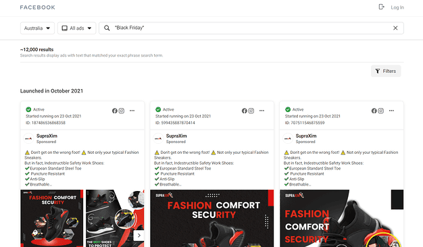Click the Active checkmark icon on ad 599435887870414
The image size is (423, 247).
point(158,109)
